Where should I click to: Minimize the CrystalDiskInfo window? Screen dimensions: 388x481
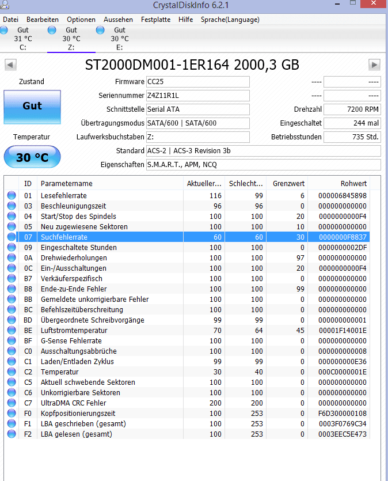click(x=337, y=3)
